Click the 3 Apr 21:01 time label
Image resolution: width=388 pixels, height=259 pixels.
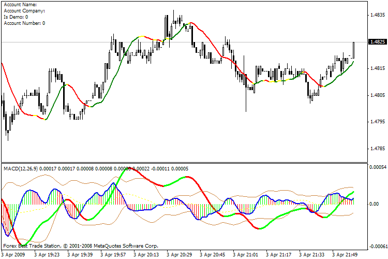tap(247, 255)
